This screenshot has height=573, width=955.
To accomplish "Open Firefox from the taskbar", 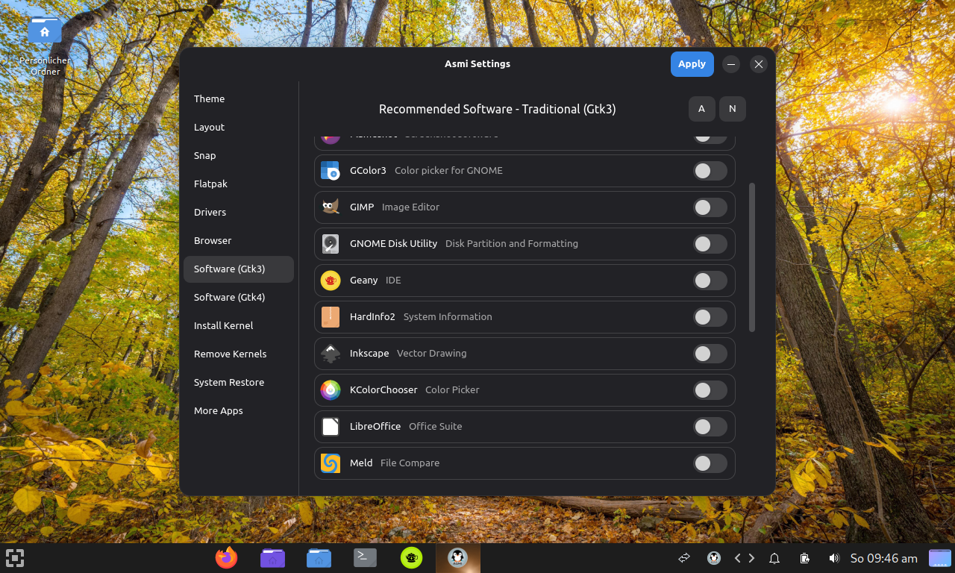I will point(226,557).
